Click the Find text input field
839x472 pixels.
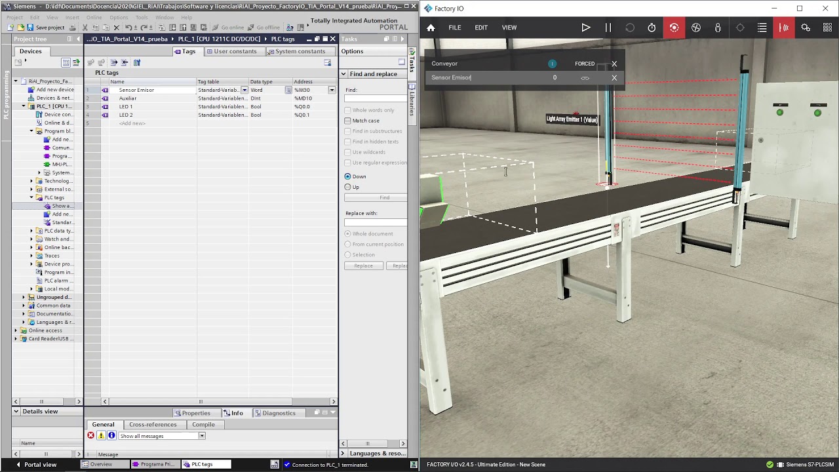tap(376, 98)
